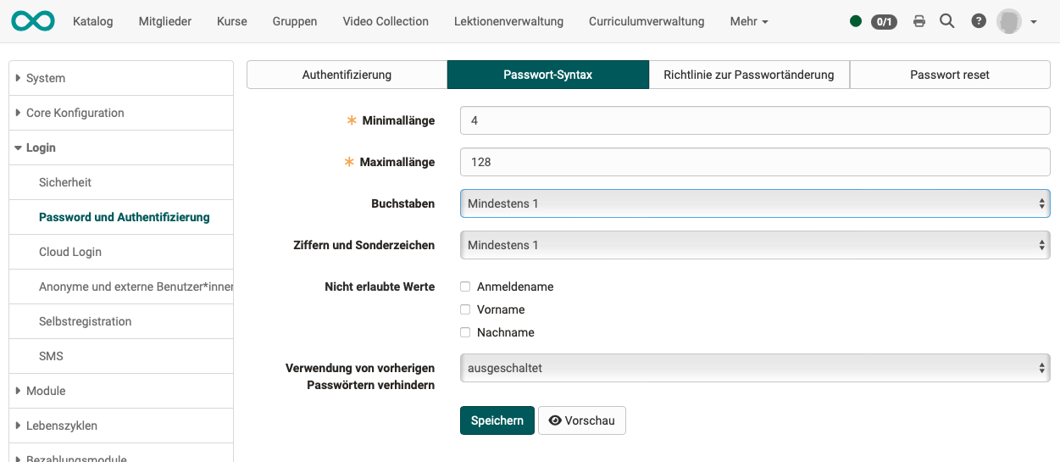Open the print icon in header
This screenshot has height=462, width=1060.
click(919, 21)
